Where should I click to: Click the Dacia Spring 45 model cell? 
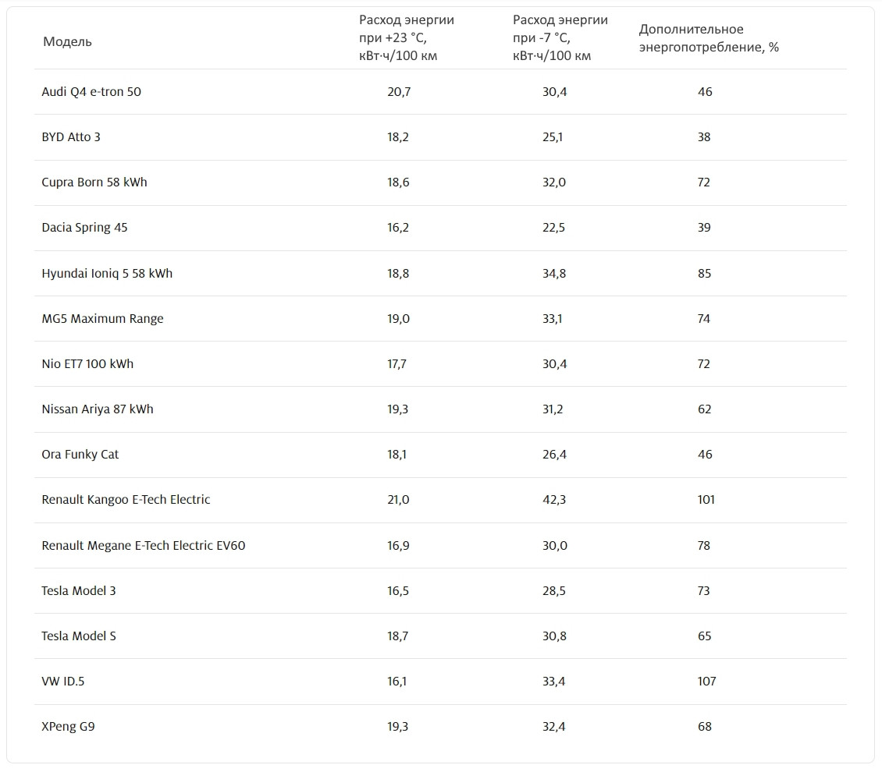(x=84, y=228)
